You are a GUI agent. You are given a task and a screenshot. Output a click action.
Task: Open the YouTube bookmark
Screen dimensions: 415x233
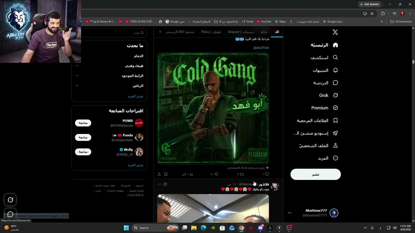point(264,22)
